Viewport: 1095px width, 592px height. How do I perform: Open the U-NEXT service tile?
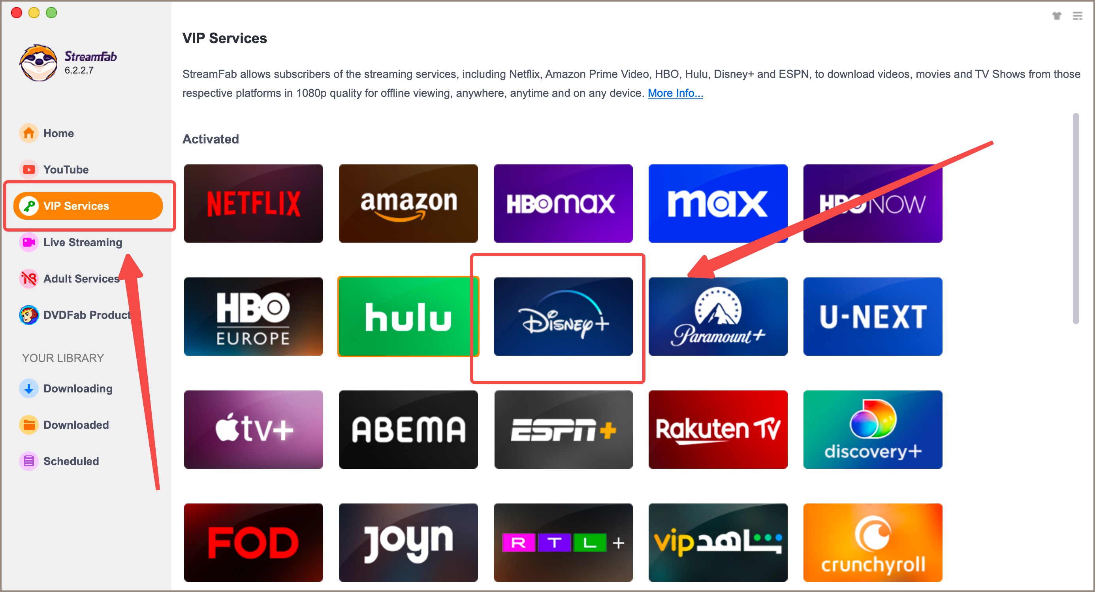click(x=872, y=317)
